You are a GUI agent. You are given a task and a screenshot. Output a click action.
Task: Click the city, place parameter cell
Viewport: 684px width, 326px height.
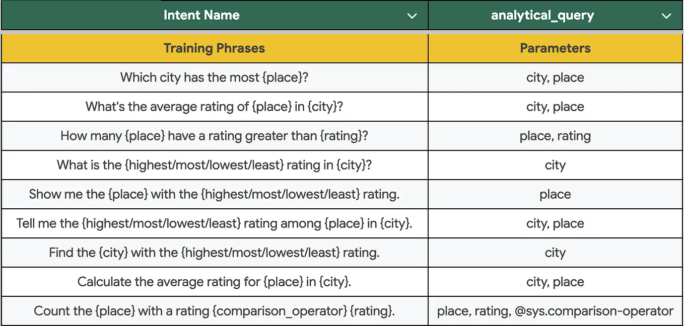[555, 77]
